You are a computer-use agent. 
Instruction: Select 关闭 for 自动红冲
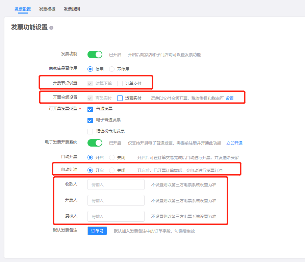click(112, 170)
